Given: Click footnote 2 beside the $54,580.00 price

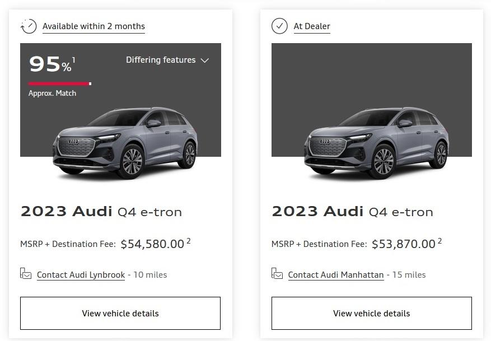Looking at the screenshot, I should click(189, 241).
